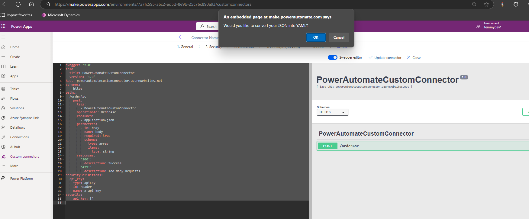Click the Solutions icon in sidebar
529x219 pixels.
(x=3, y=108)
